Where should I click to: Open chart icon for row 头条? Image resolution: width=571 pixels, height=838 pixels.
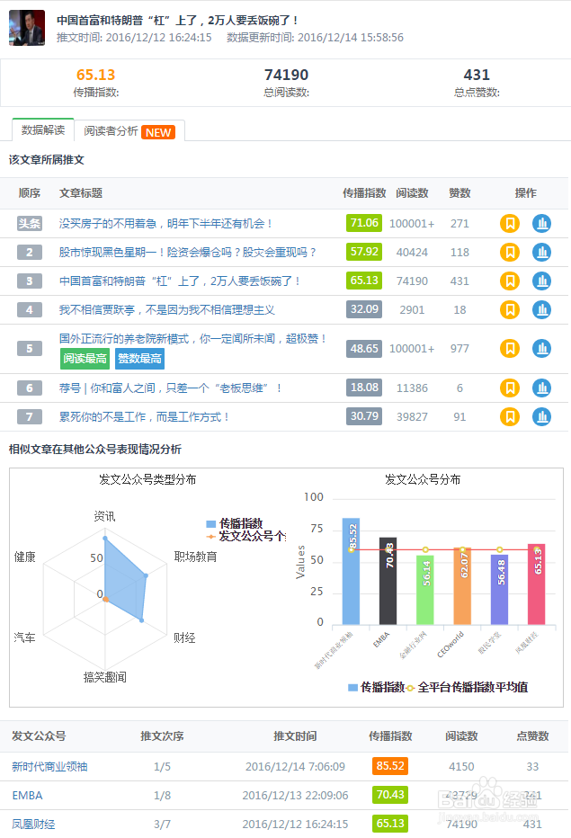point(541,223)
